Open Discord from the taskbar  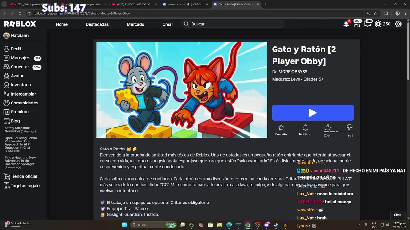(266, 225)
